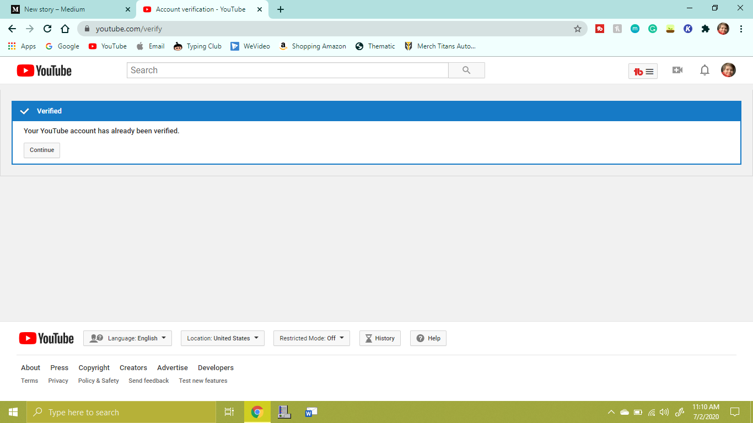Click the Grammarly extension icon
Viewport: 753px width, 423px height.
653,29
